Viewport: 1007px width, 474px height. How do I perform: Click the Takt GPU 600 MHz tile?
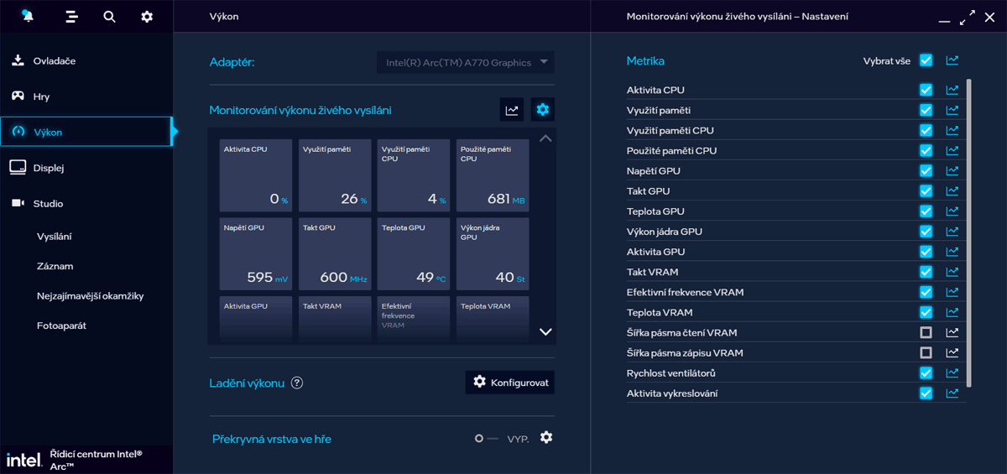(335, 254)
